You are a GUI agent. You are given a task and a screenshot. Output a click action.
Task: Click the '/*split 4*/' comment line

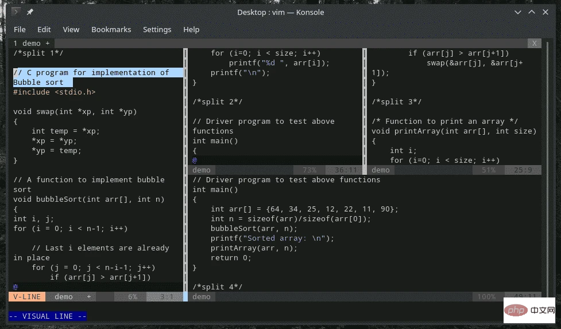click(215, 287)
